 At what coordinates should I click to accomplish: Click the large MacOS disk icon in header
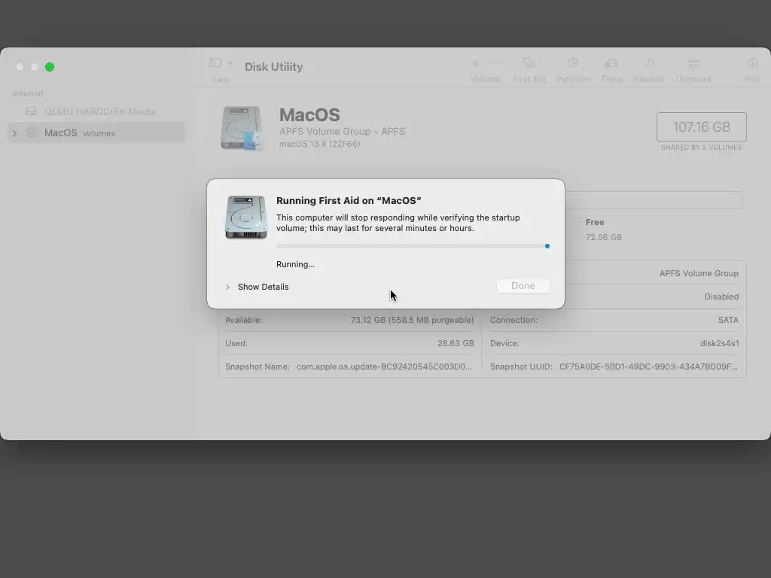point(241,128)
